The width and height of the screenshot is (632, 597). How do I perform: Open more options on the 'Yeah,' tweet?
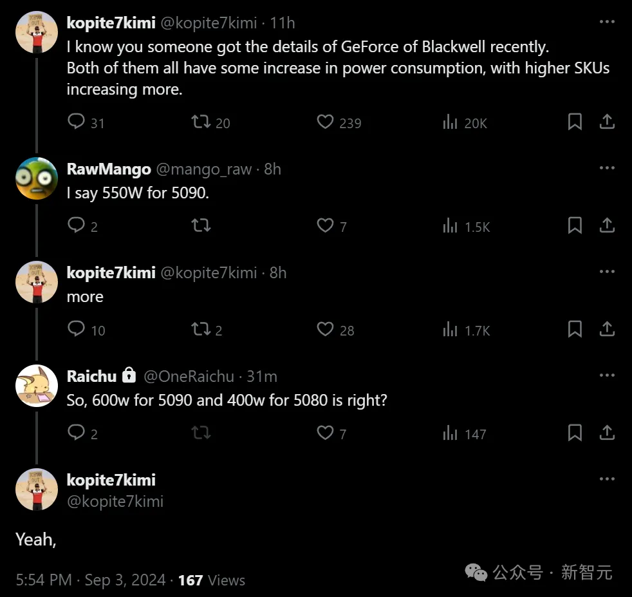click(x=607, y=479)
